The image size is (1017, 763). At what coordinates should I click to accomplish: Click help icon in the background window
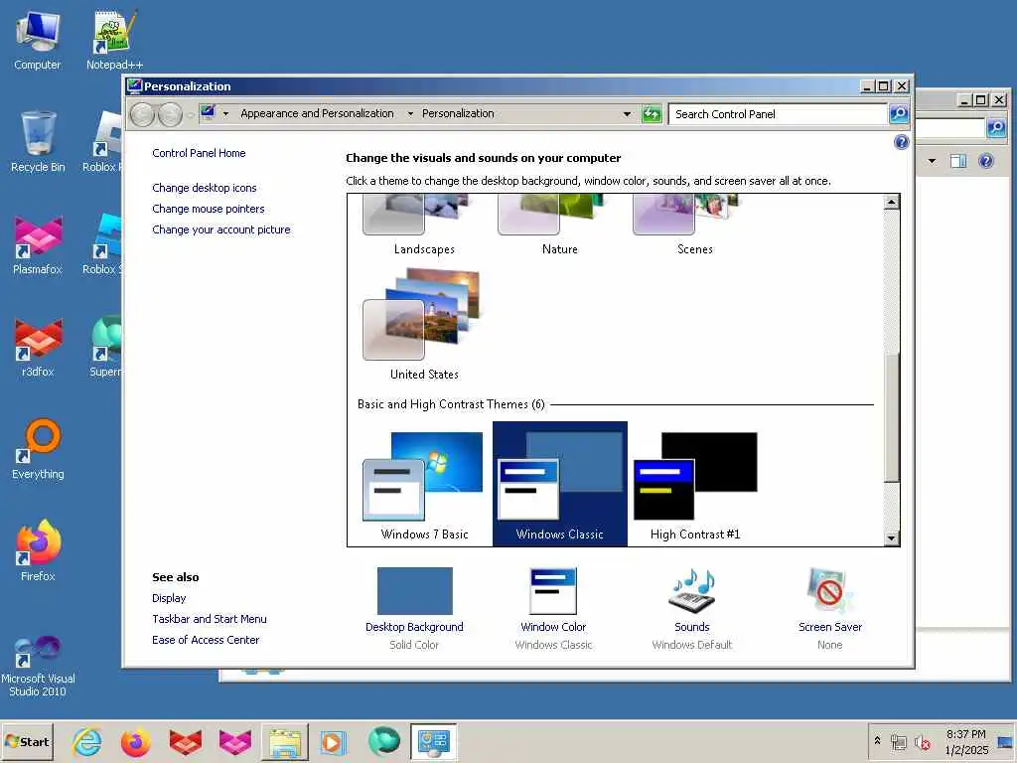tap(985, 161)
